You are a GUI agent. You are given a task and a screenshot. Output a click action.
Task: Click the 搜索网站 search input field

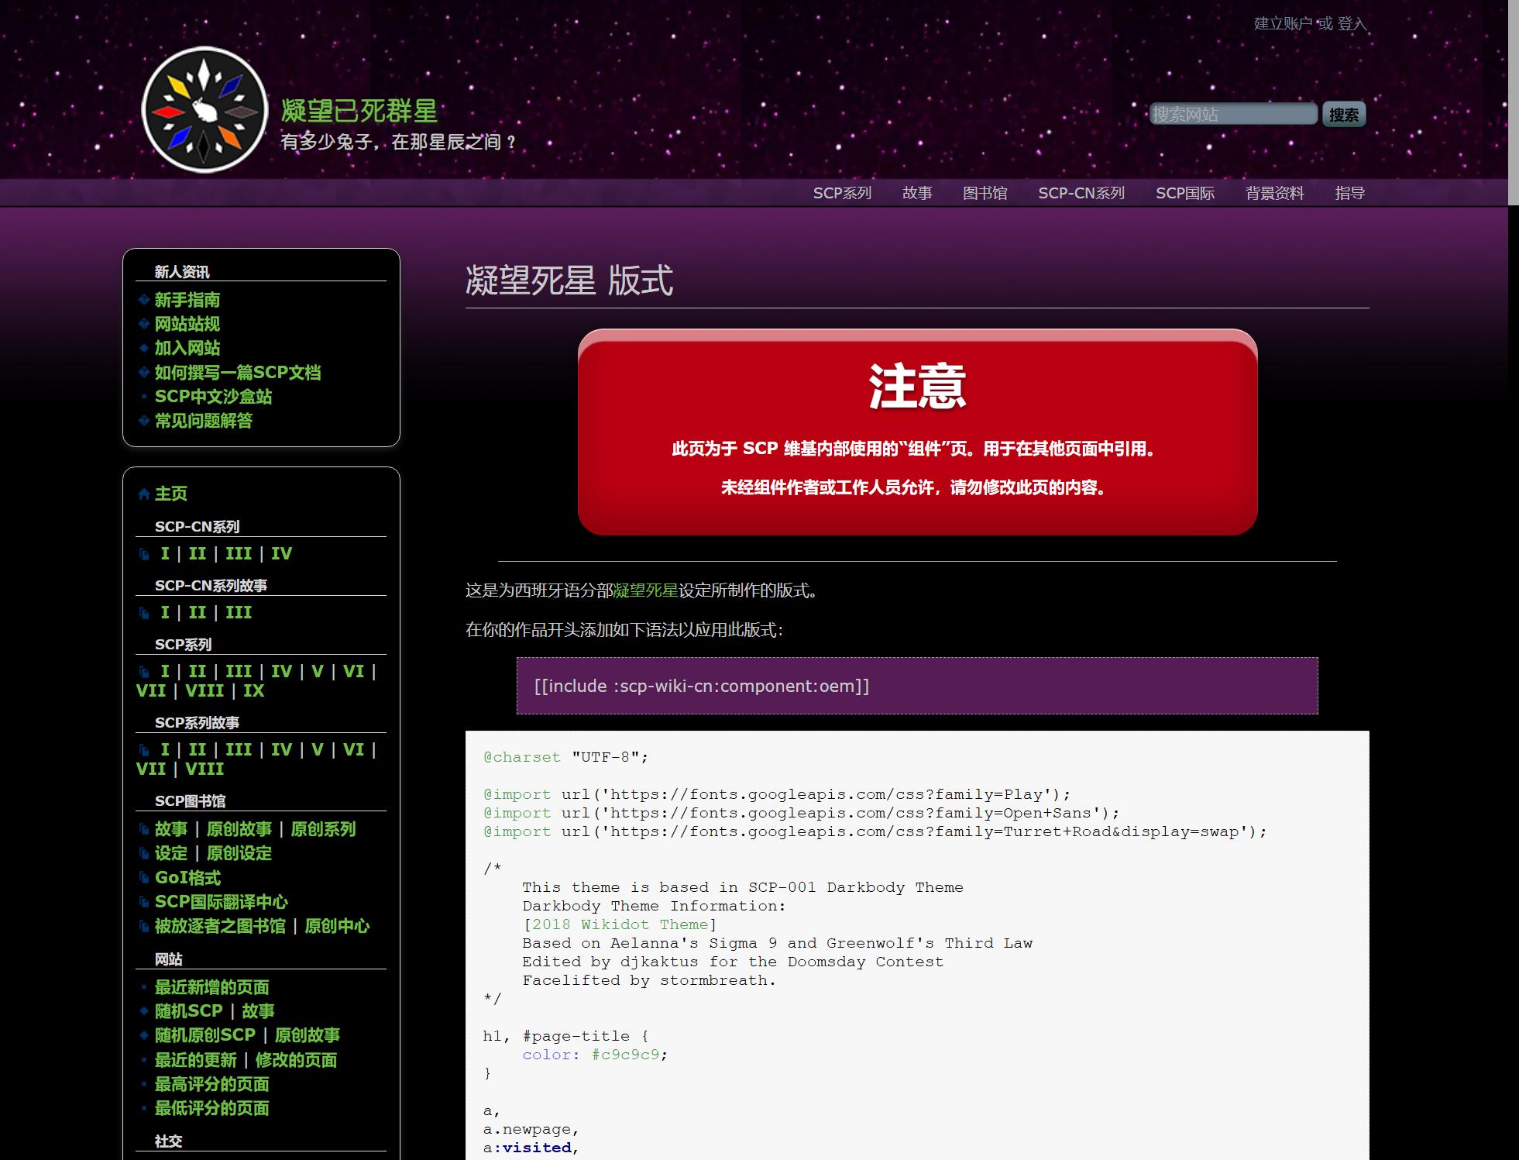(1232, 114)
